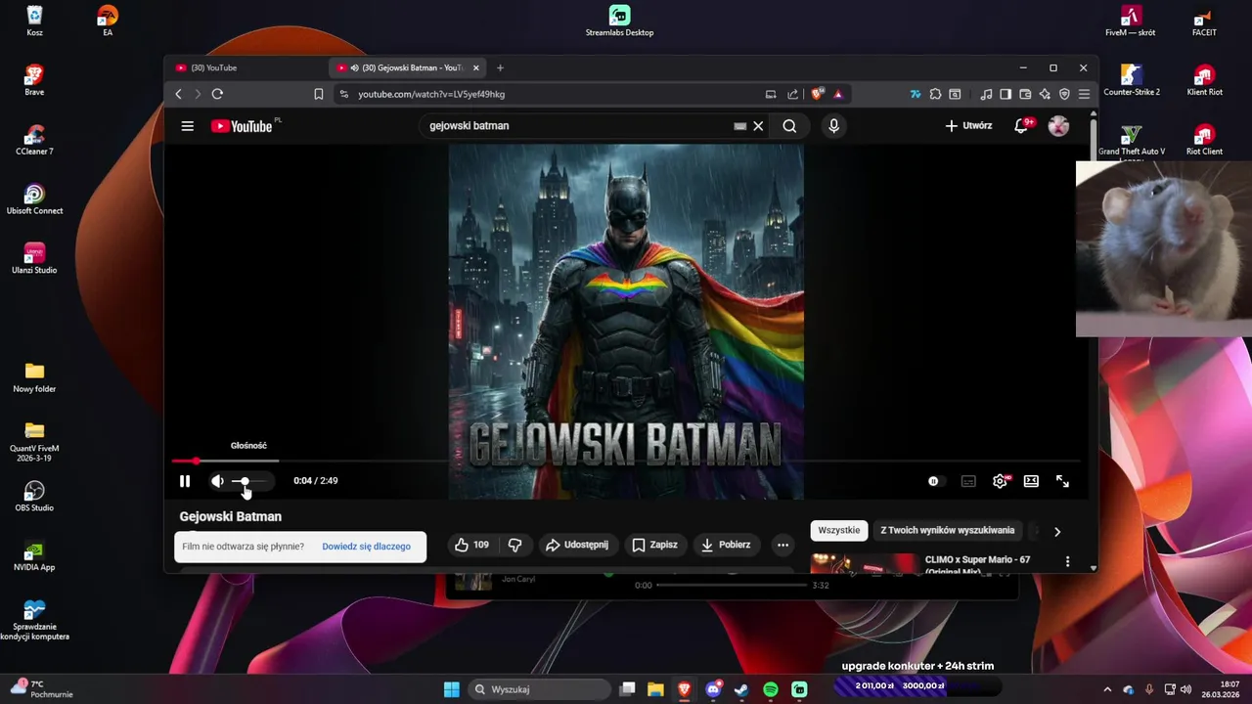Toggle the Brave sidebar panel
1252x704 pixels.
click(x=1006, y=94)
